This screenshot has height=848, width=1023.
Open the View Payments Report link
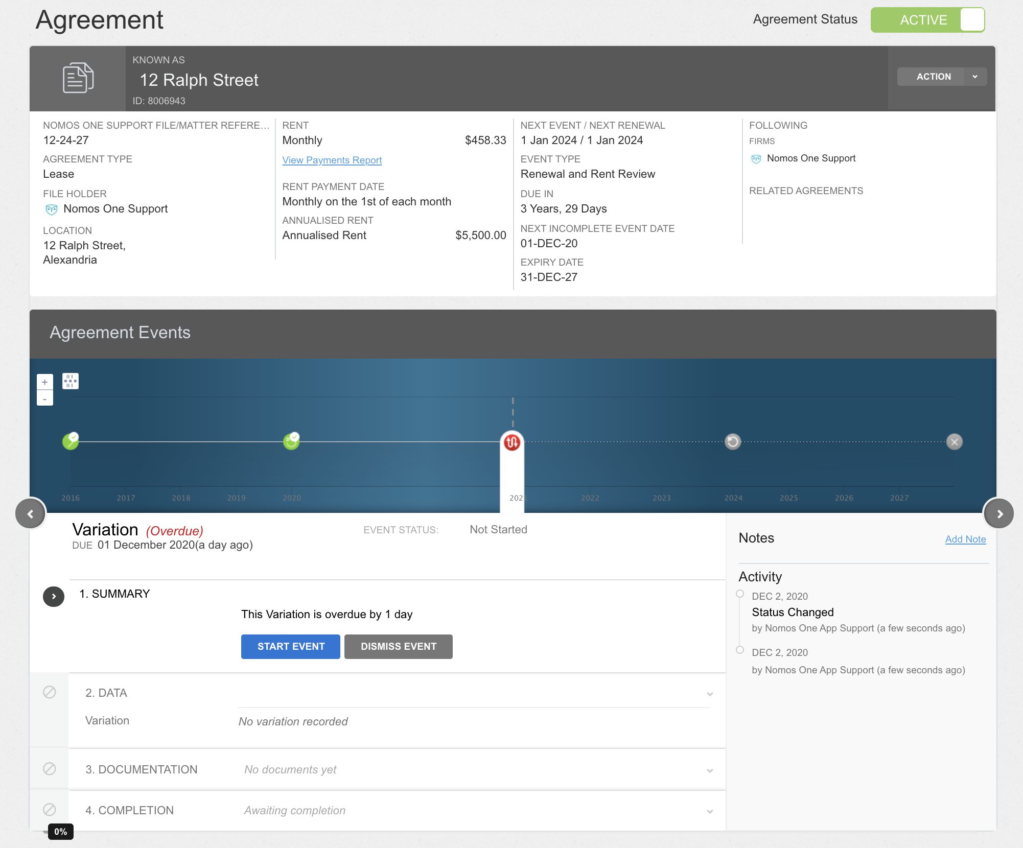pos(332,160)
